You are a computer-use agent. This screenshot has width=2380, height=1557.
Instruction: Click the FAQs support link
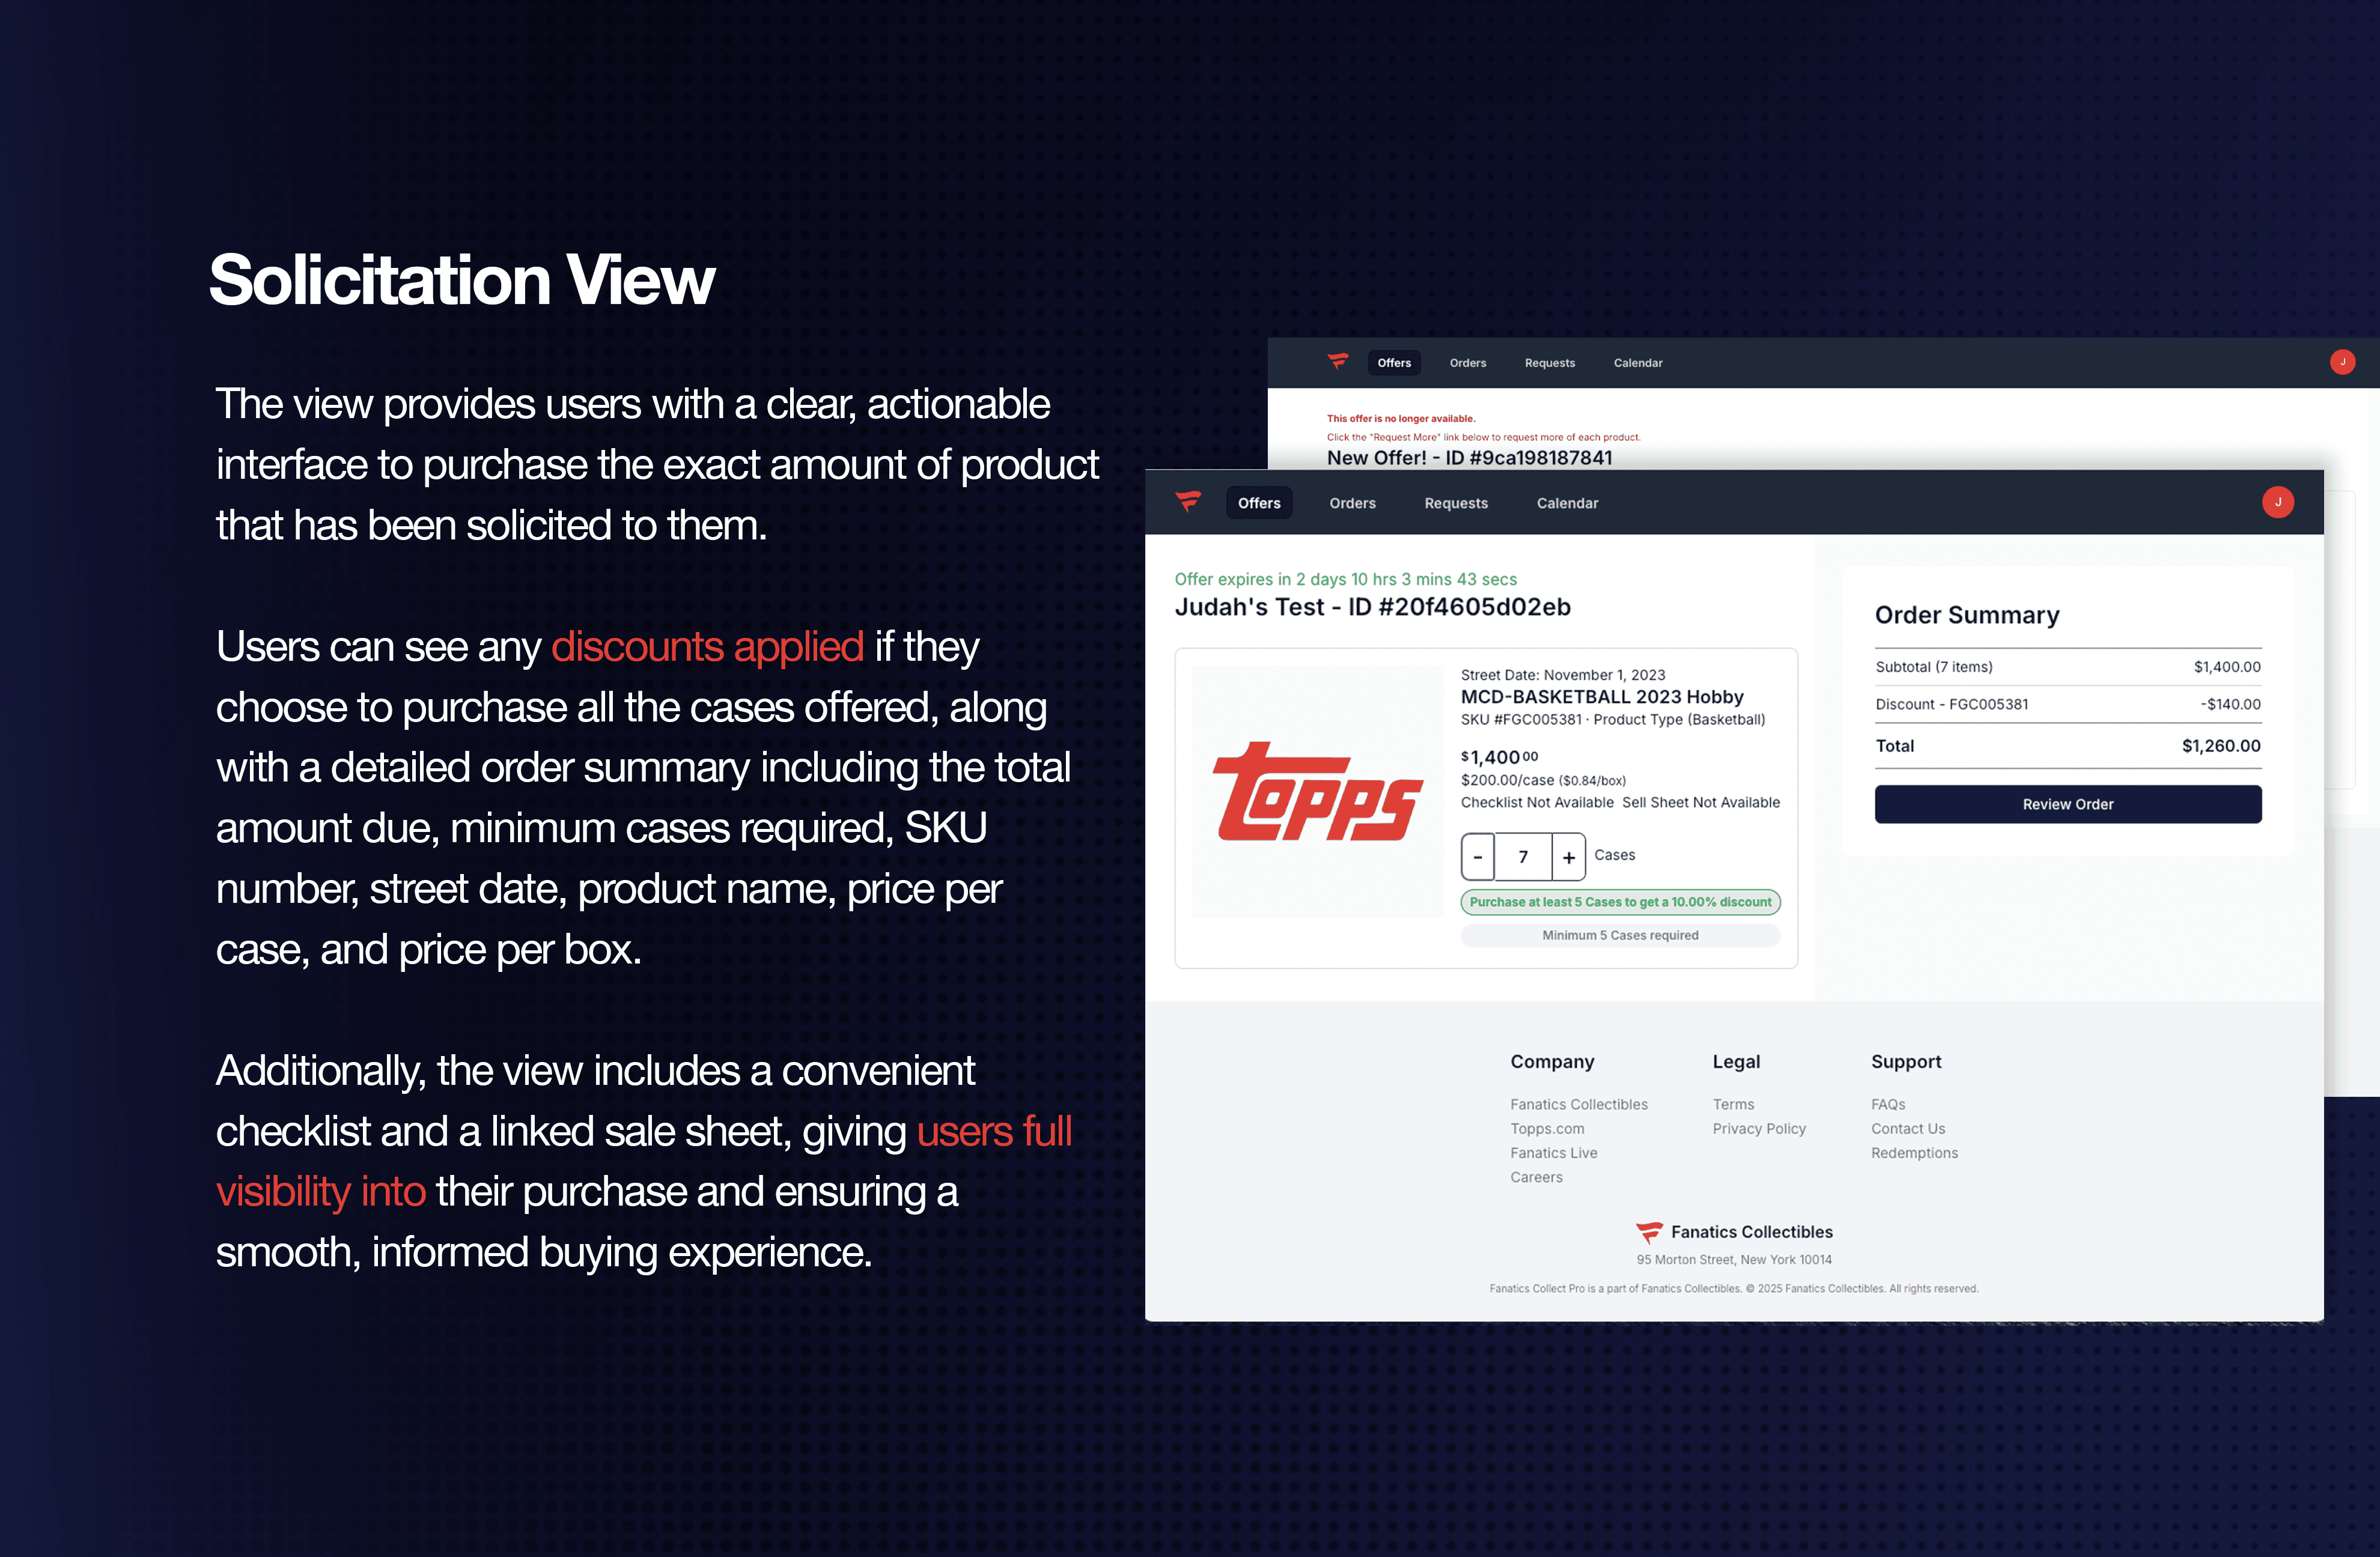point(1887,1104)
